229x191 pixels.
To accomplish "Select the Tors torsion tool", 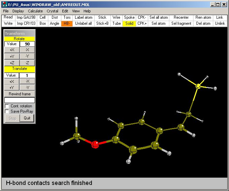I will point(67,17).
